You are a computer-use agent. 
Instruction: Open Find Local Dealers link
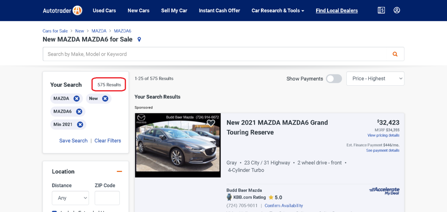(337, 10)
